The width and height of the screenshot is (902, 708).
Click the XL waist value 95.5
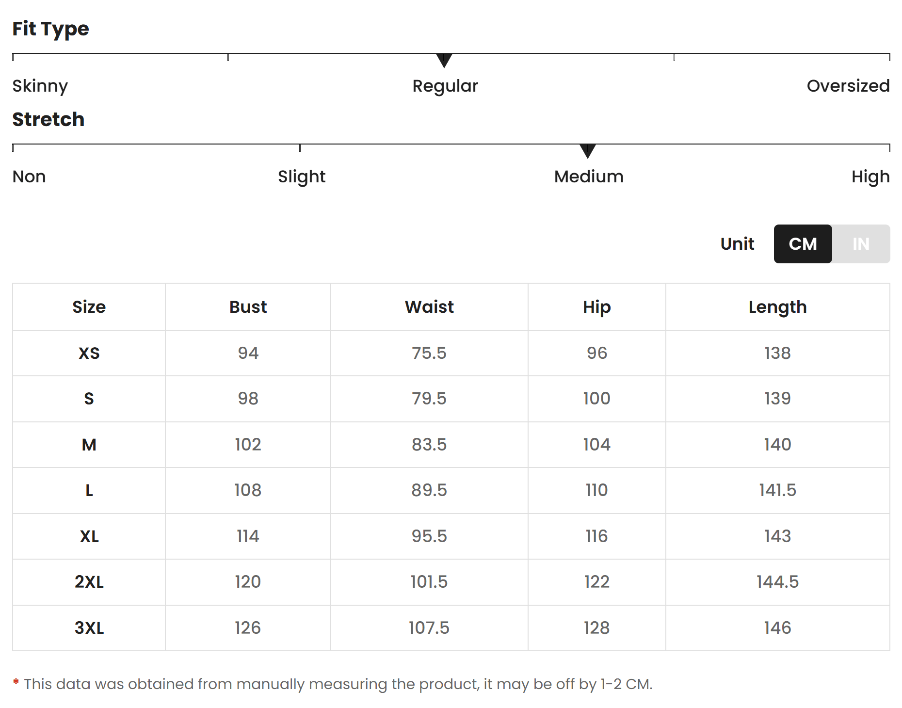tap(430, 536)
